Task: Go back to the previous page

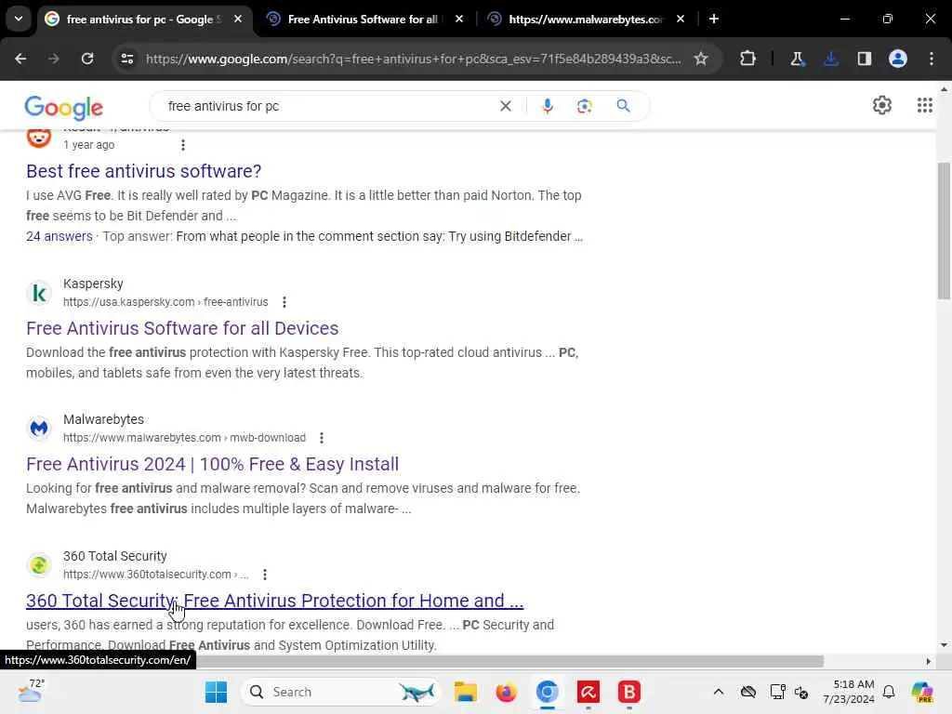Action: [x=20, y=59]
